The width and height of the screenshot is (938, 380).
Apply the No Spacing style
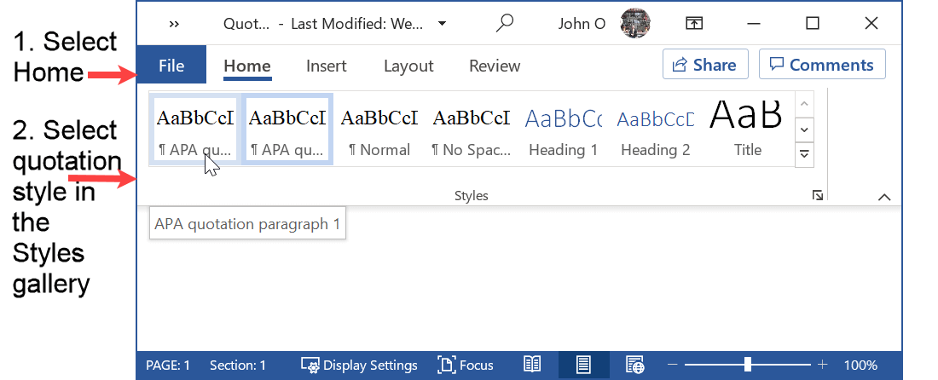point(472,129)
